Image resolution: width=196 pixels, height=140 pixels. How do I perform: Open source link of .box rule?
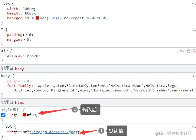tap(194, 3)
